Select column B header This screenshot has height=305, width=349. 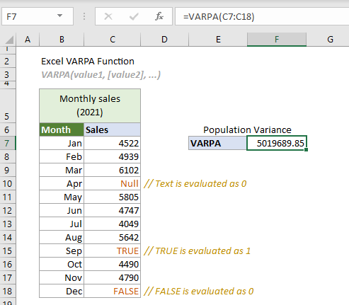click(62, 40)
